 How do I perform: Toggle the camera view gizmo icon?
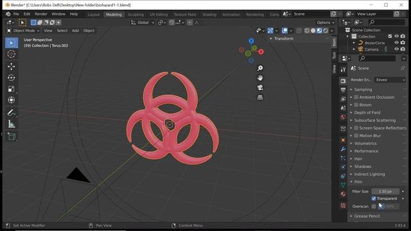click(260, 88)
